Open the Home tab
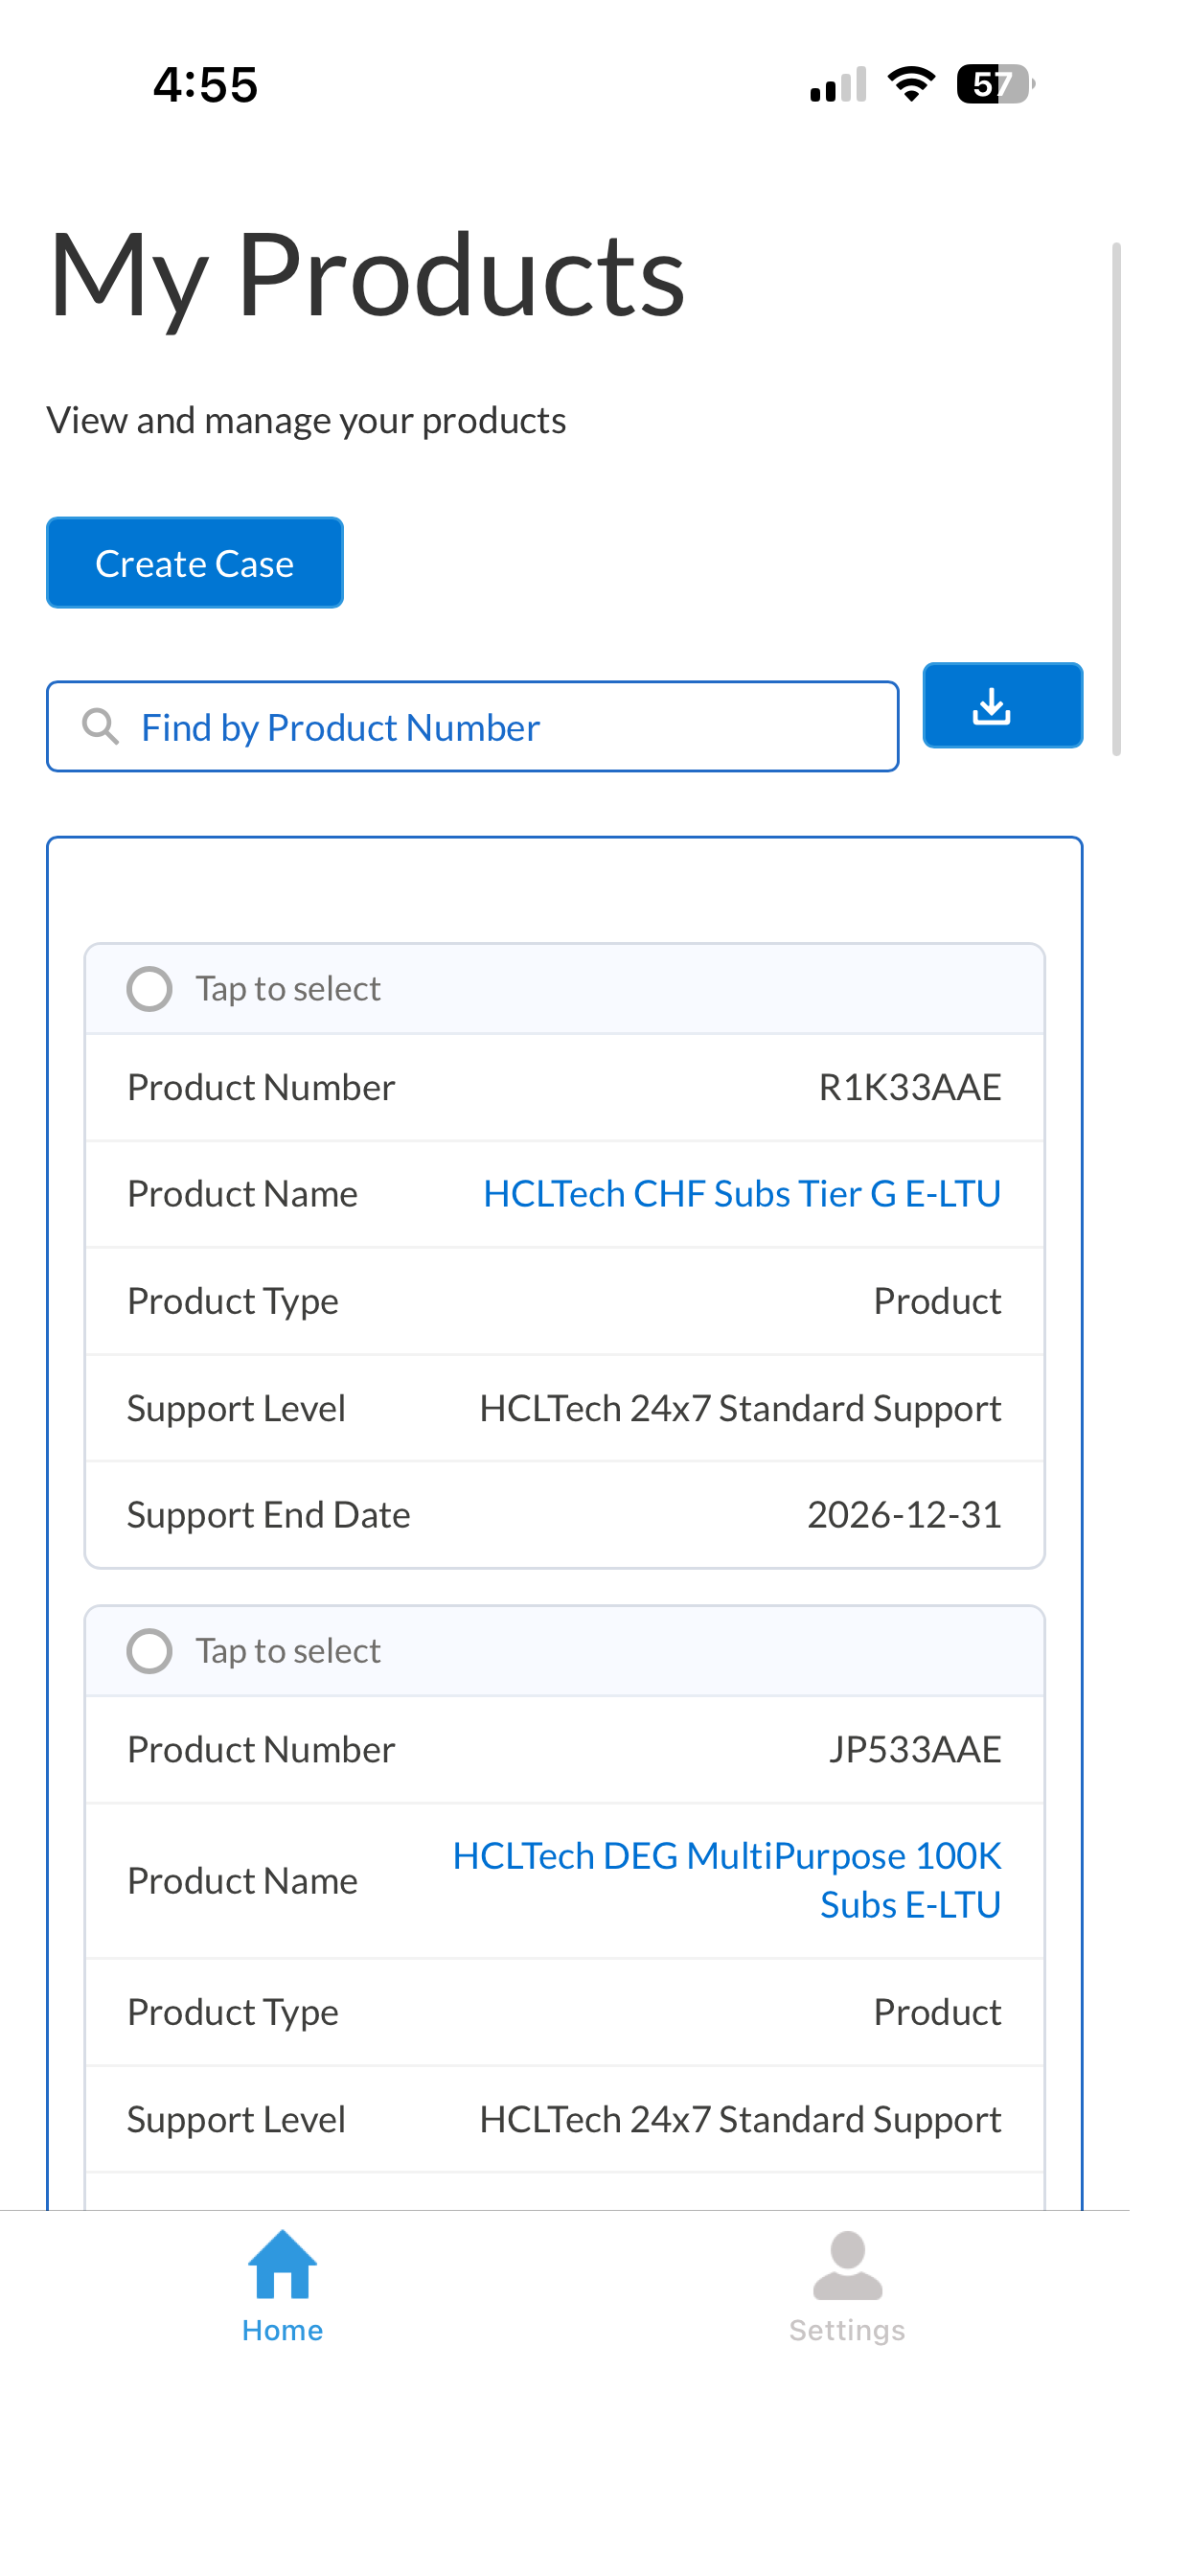 (x=282, y=2287)
